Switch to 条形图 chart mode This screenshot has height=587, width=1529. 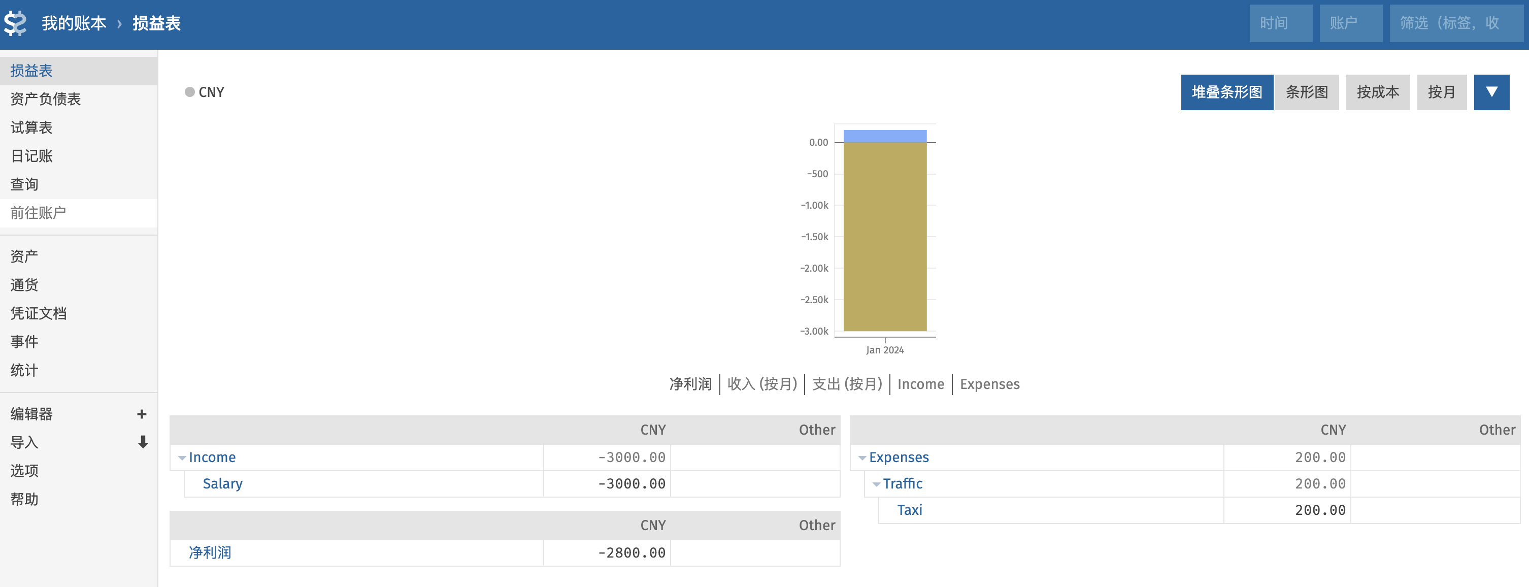tap(1307, 92)
